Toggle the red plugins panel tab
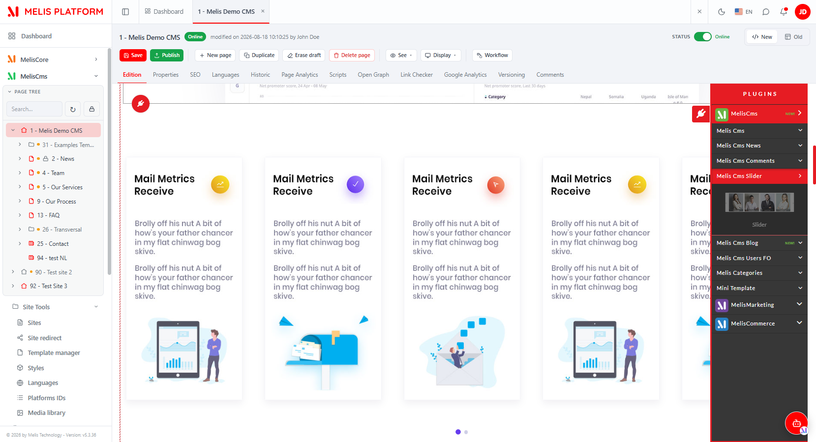Image resolution: width=816 pixels, height=442 pixels. (x=701, y=114)
